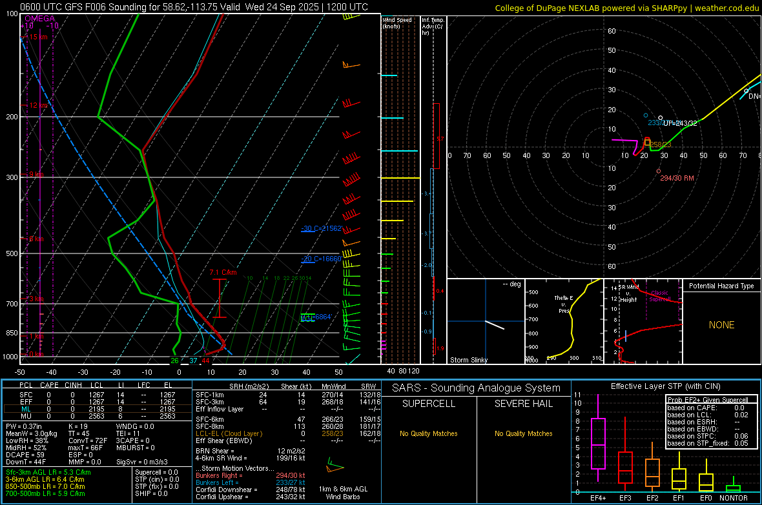Select the Wind Speed (knots) panel header
This screenshot has width=762, height=505.
[x=397, y=23]
